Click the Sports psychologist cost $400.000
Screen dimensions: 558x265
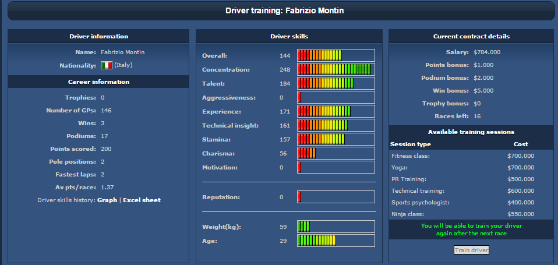(521, 203)
